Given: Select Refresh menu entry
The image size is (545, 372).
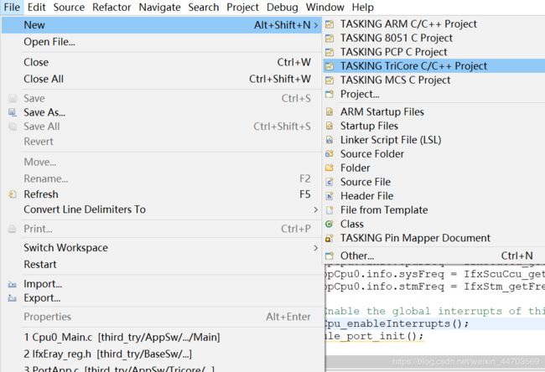Looking at the screenshot, I should (x=163, y=194).
